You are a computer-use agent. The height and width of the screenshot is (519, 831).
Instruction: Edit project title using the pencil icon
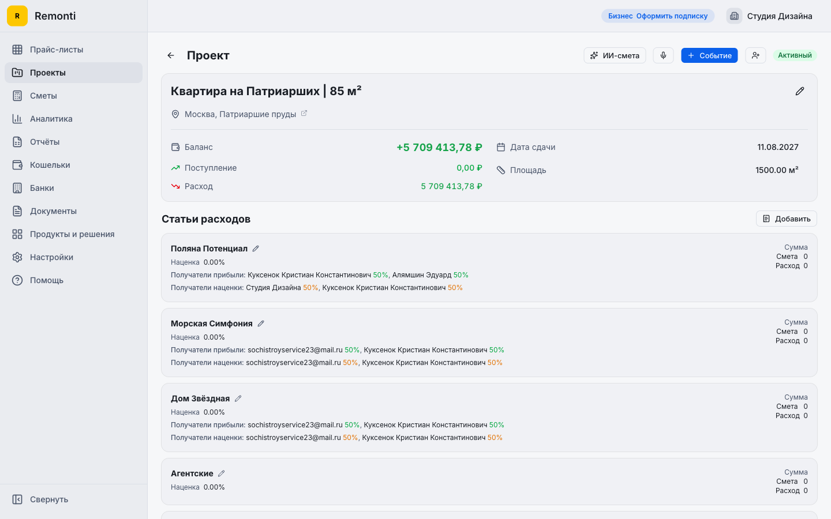pos(800,91)
